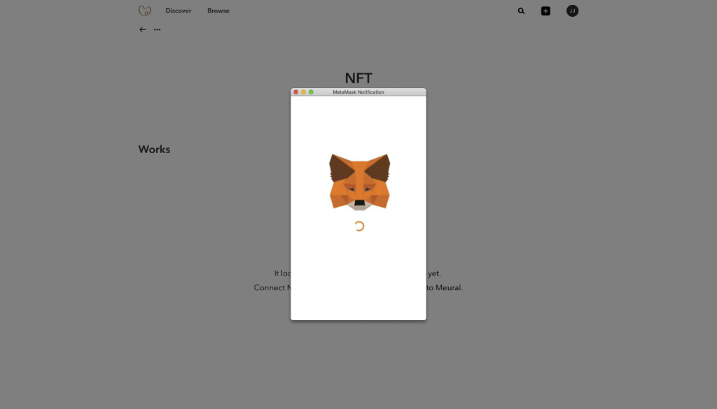The image size is (717, 409).
Task: Click the orange loading spinner
Action: [359, 226]
